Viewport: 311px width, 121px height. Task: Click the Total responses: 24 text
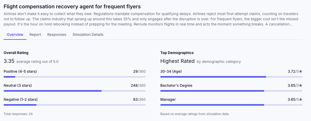pos(18,114)
